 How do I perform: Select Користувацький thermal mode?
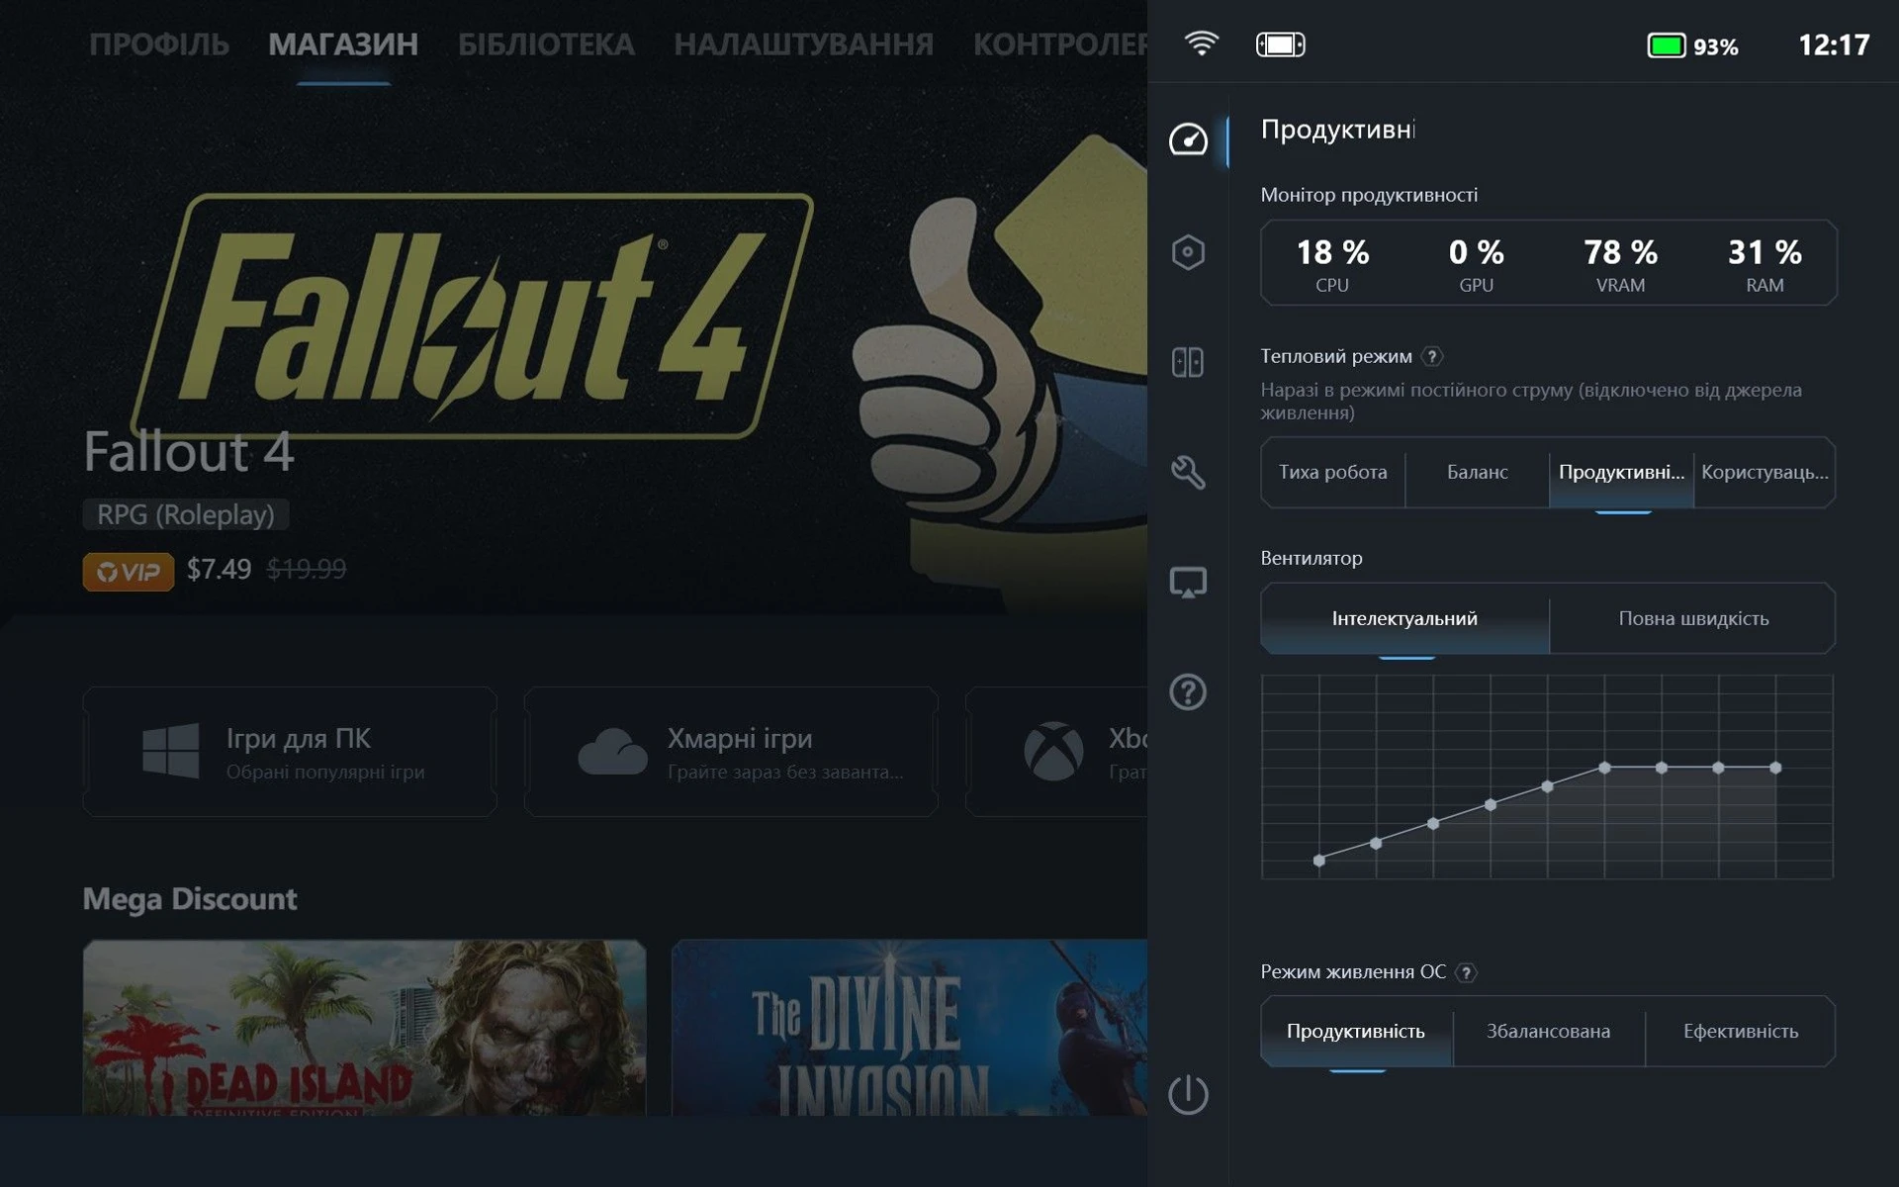(1764, 473)
